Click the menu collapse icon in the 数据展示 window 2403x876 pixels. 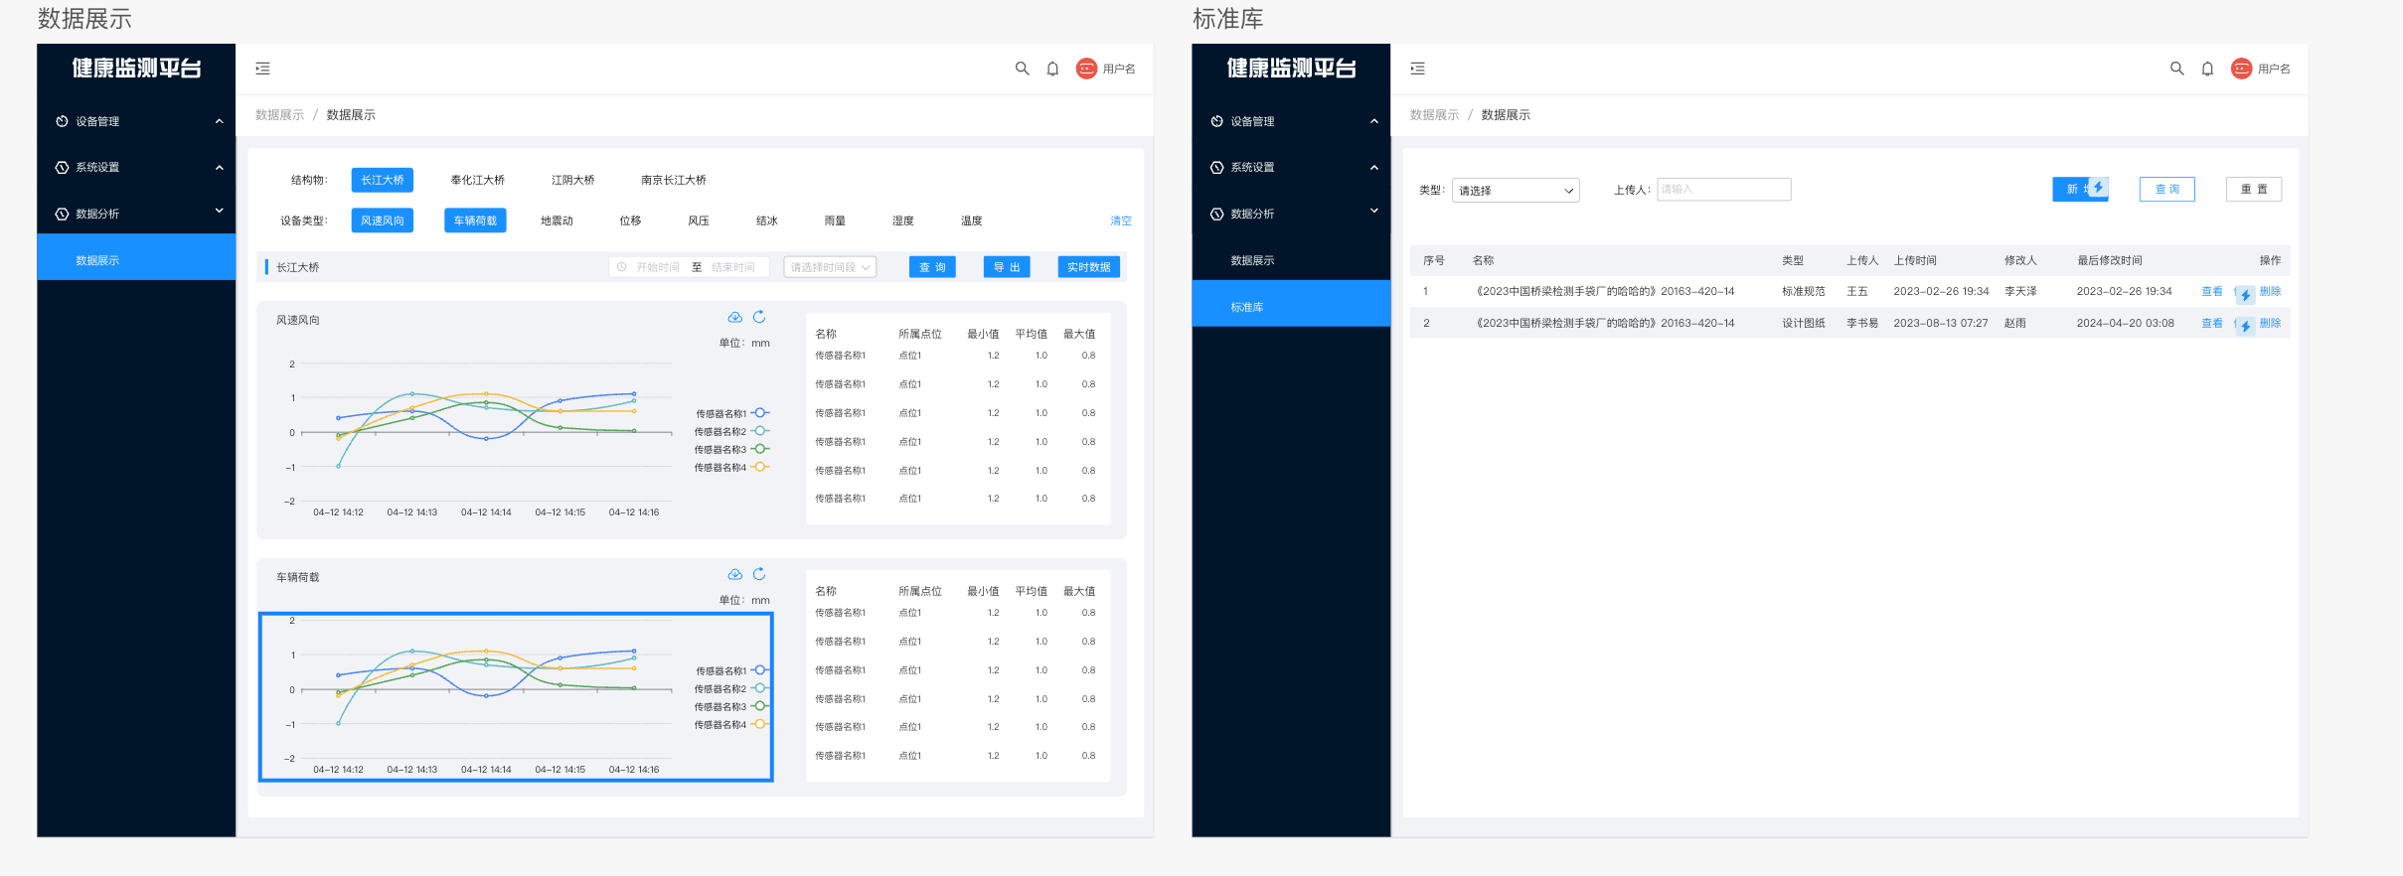coord(262,69)
